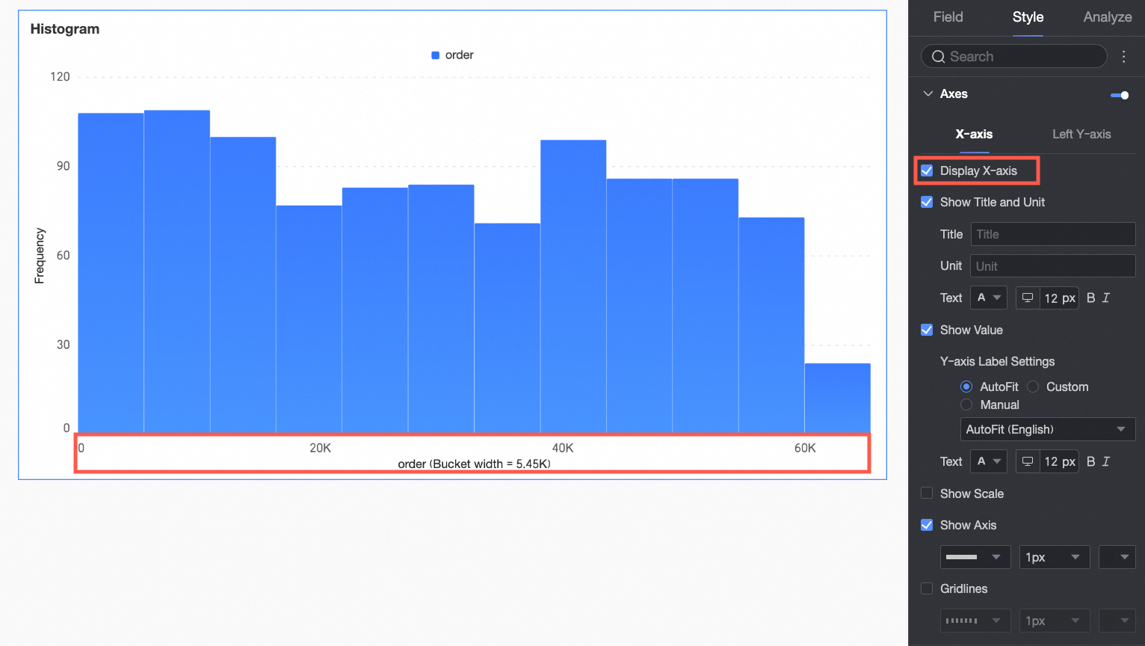Click the Y-axis Label Settings heading
The image size is (1145, 646).
[997, 361]
